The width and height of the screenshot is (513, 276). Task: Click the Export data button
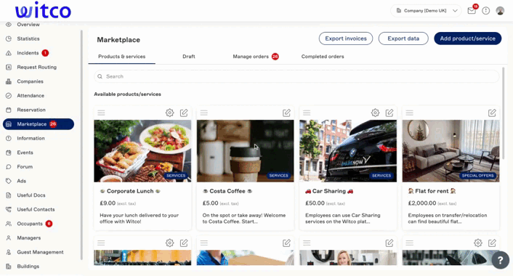point(403,38)
